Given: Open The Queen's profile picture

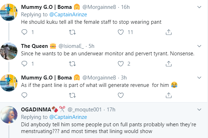Looking at the screenshot, I should [x=9, y=51].
